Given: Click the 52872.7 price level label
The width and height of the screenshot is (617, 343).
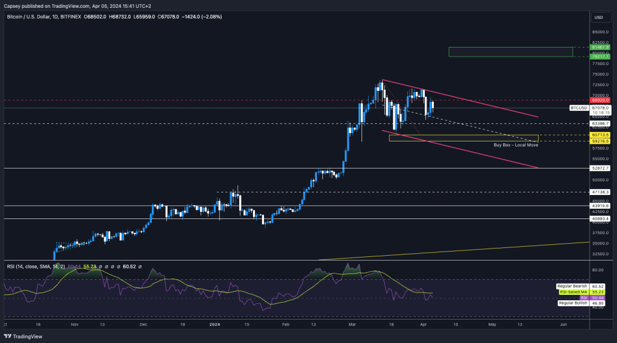Looking at the screenshot, I should click(x=601, y=168).
